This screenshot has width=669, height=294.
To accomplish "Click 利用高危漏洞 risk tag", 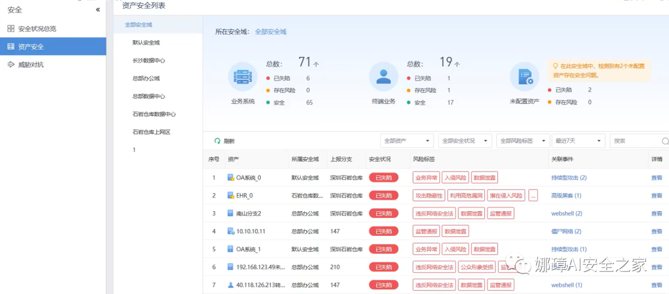I will [465, 196].
